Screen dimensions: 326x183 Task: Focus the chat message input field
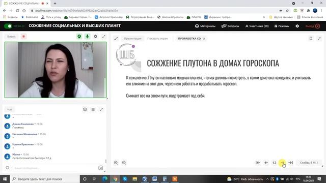[x=54, y=168]
